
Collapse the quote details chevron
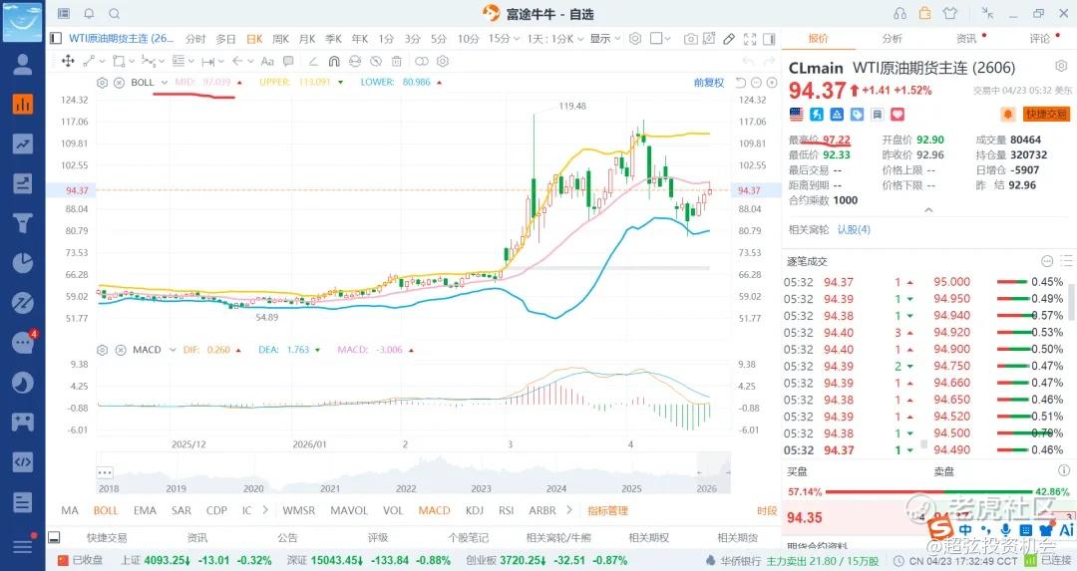tap(928, 210)
